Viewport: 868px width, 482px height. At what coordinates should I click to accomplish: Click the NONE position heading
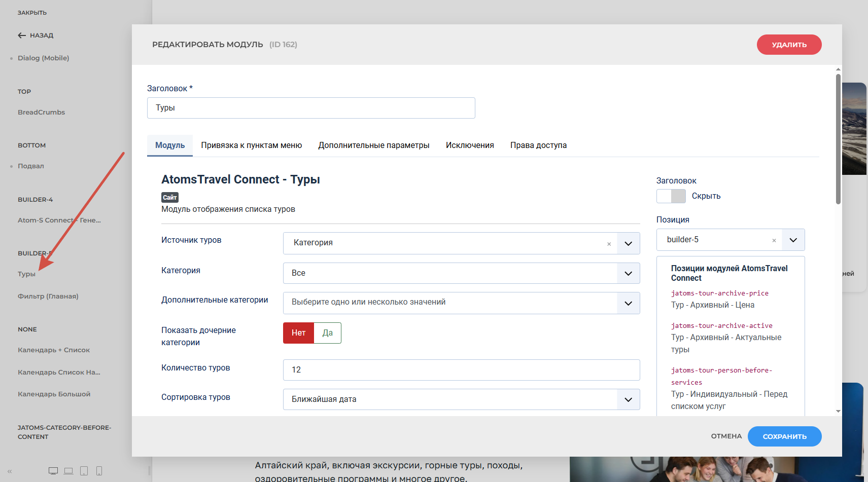27,329
